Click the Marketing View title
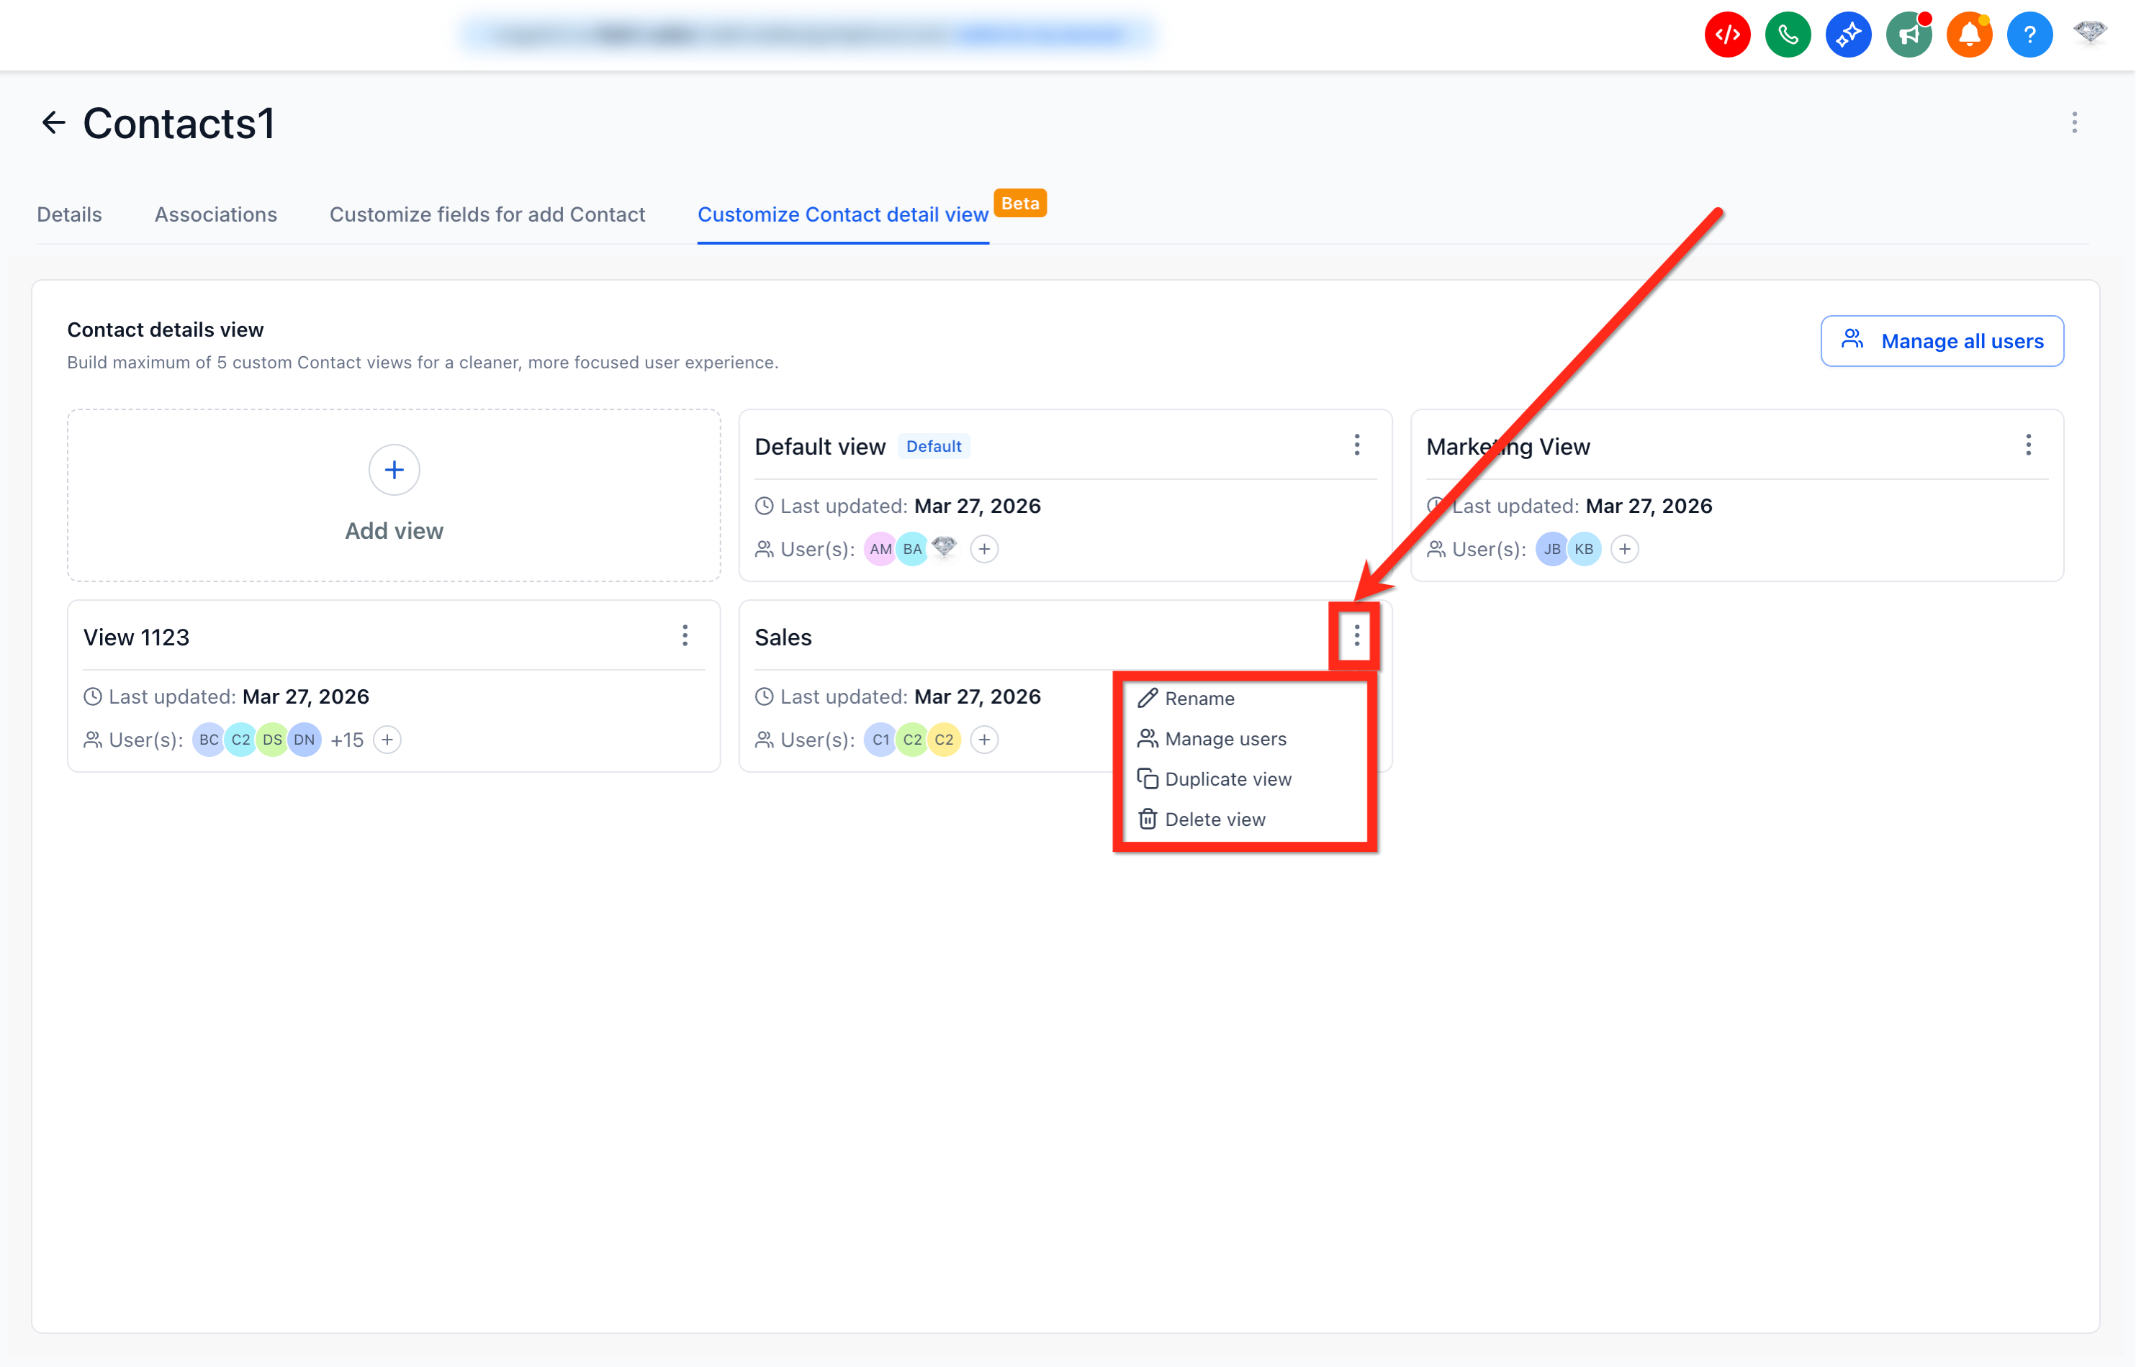 1508,447
